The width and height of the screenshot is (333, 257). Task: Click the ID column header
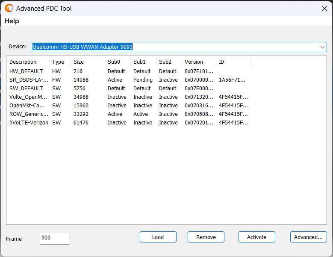click(x=233, y=62)
